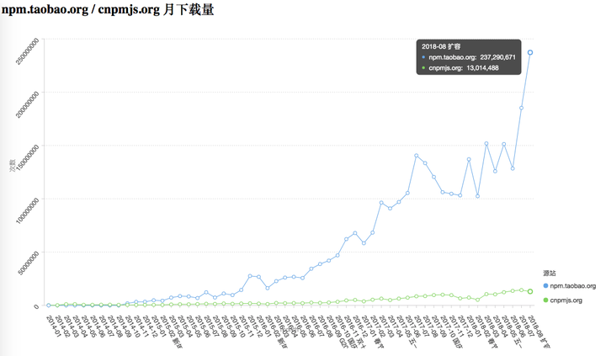606x356 pixels.
Task: Click y-axis label 250000000
Action: [x=28, y=51]
